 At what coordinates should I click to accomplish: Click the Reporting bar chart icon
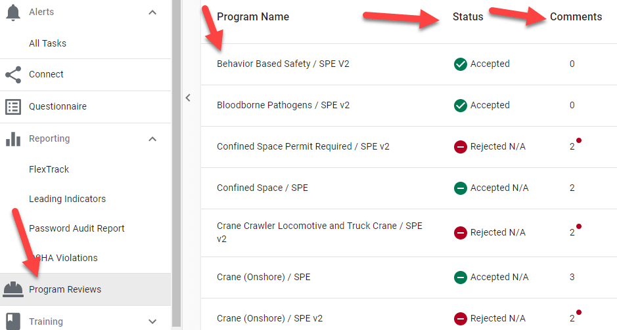pos(13,139)
